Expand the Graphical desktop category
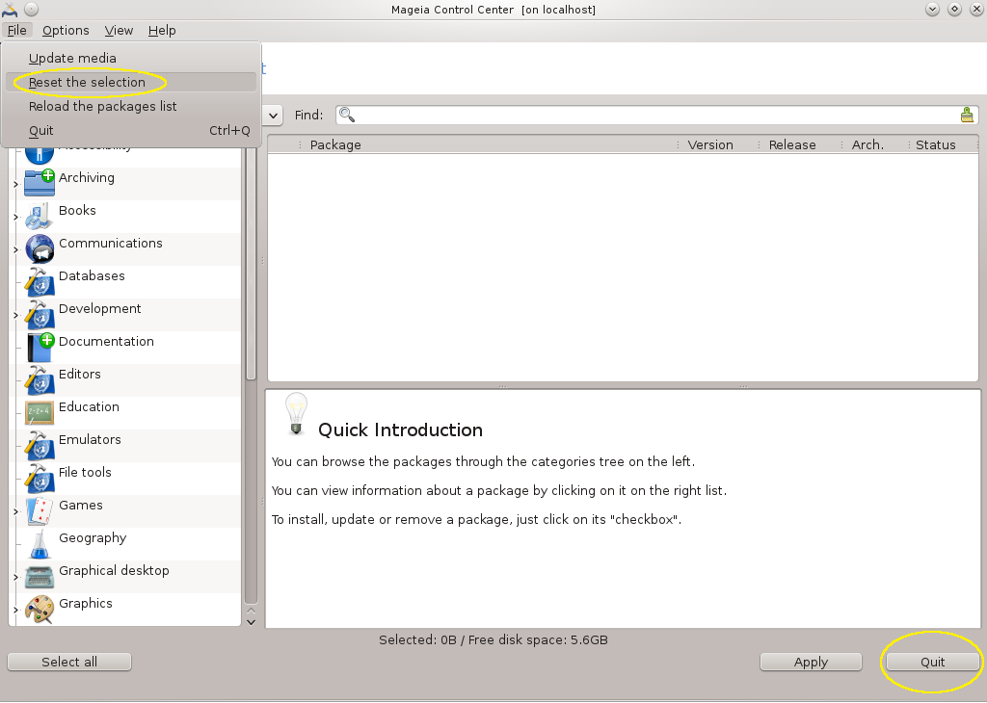Viewport: 987px width, 703px height. coord(15,577)
